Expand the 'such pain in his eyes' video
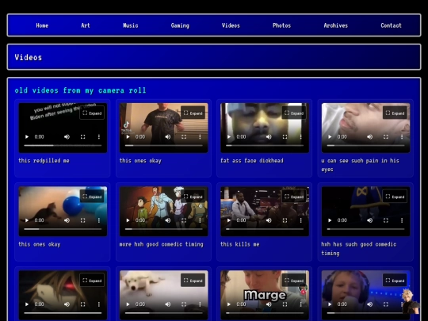Screen dimensions: 428x321 click(x=395, y=113)
